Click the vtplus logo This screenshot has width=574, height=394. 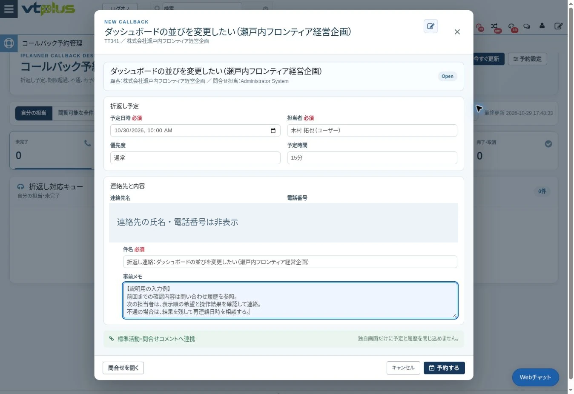click(48, 9)
